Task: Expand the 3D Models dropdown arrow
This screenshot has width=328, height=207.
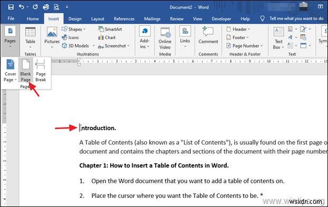Action: click(x=94, y=46)
